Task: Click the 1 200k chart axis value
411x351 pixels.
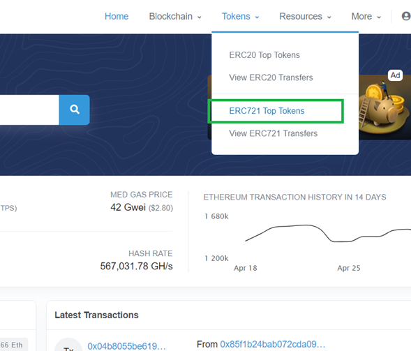Action: click(x=216, y=258)
